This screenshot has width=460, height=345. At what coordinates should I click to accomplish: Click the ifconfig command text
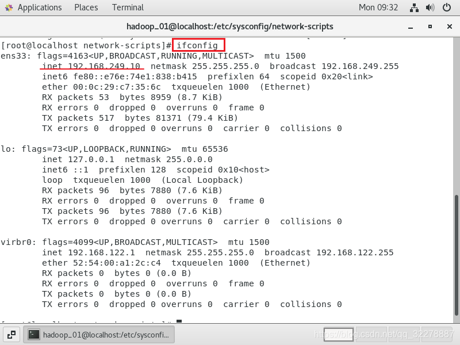pyautogui.click(x=197, y=45)
